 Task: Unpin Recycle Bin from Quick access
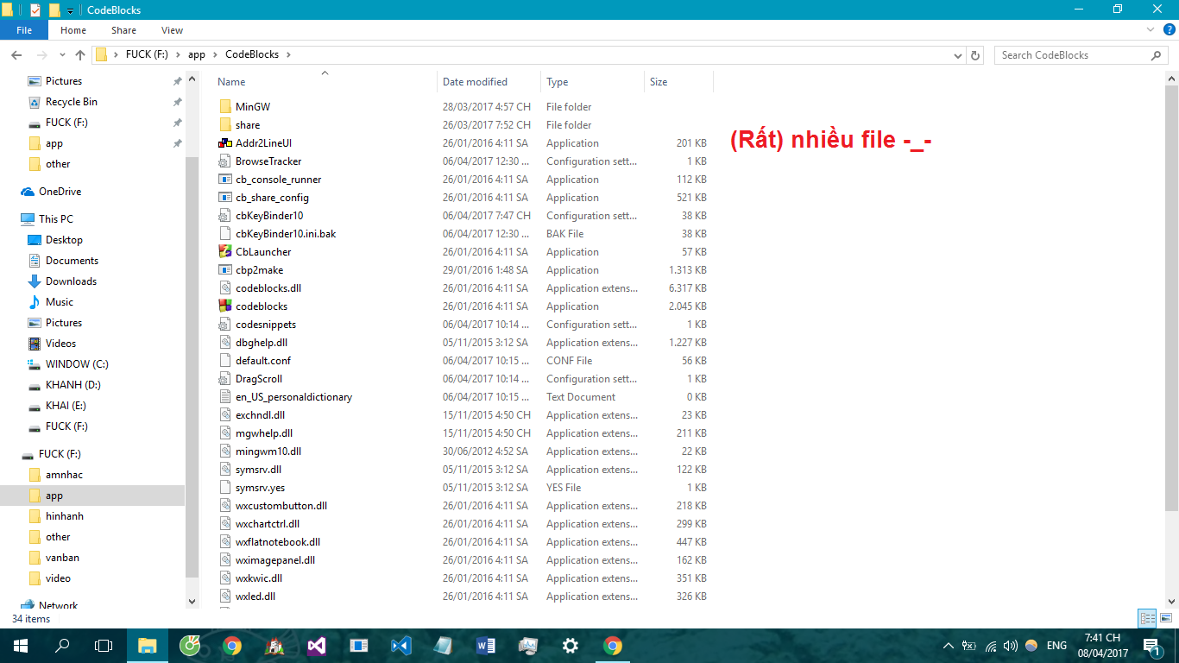[x=177, y=102]
